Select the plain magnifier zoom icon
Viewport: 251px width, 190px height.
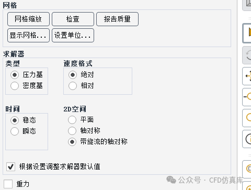pos(247,118)
